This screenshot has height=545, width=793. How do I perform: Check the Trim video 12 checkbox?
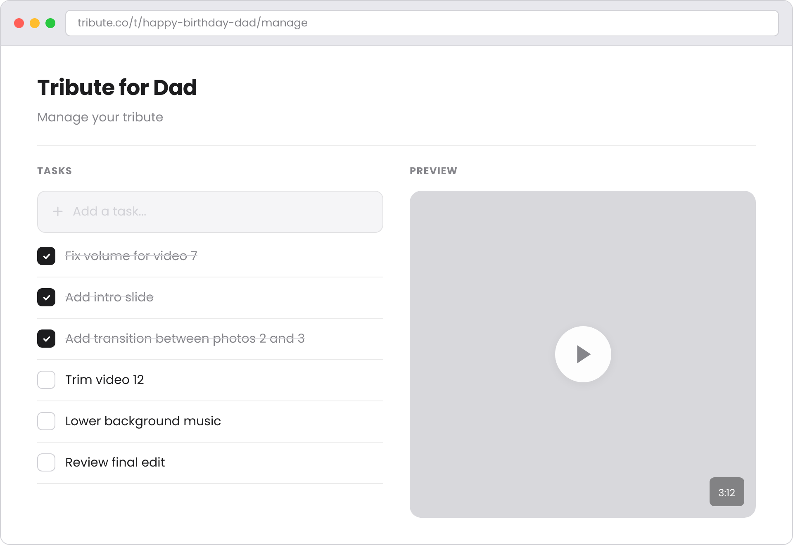(x=46, y=380)
